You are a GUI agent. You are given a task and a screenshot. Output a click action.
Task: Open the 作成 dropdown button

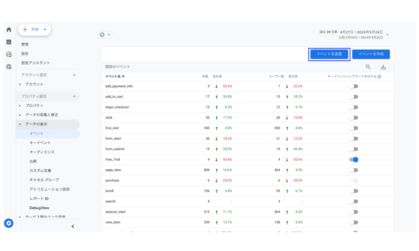tap(35, 29)
